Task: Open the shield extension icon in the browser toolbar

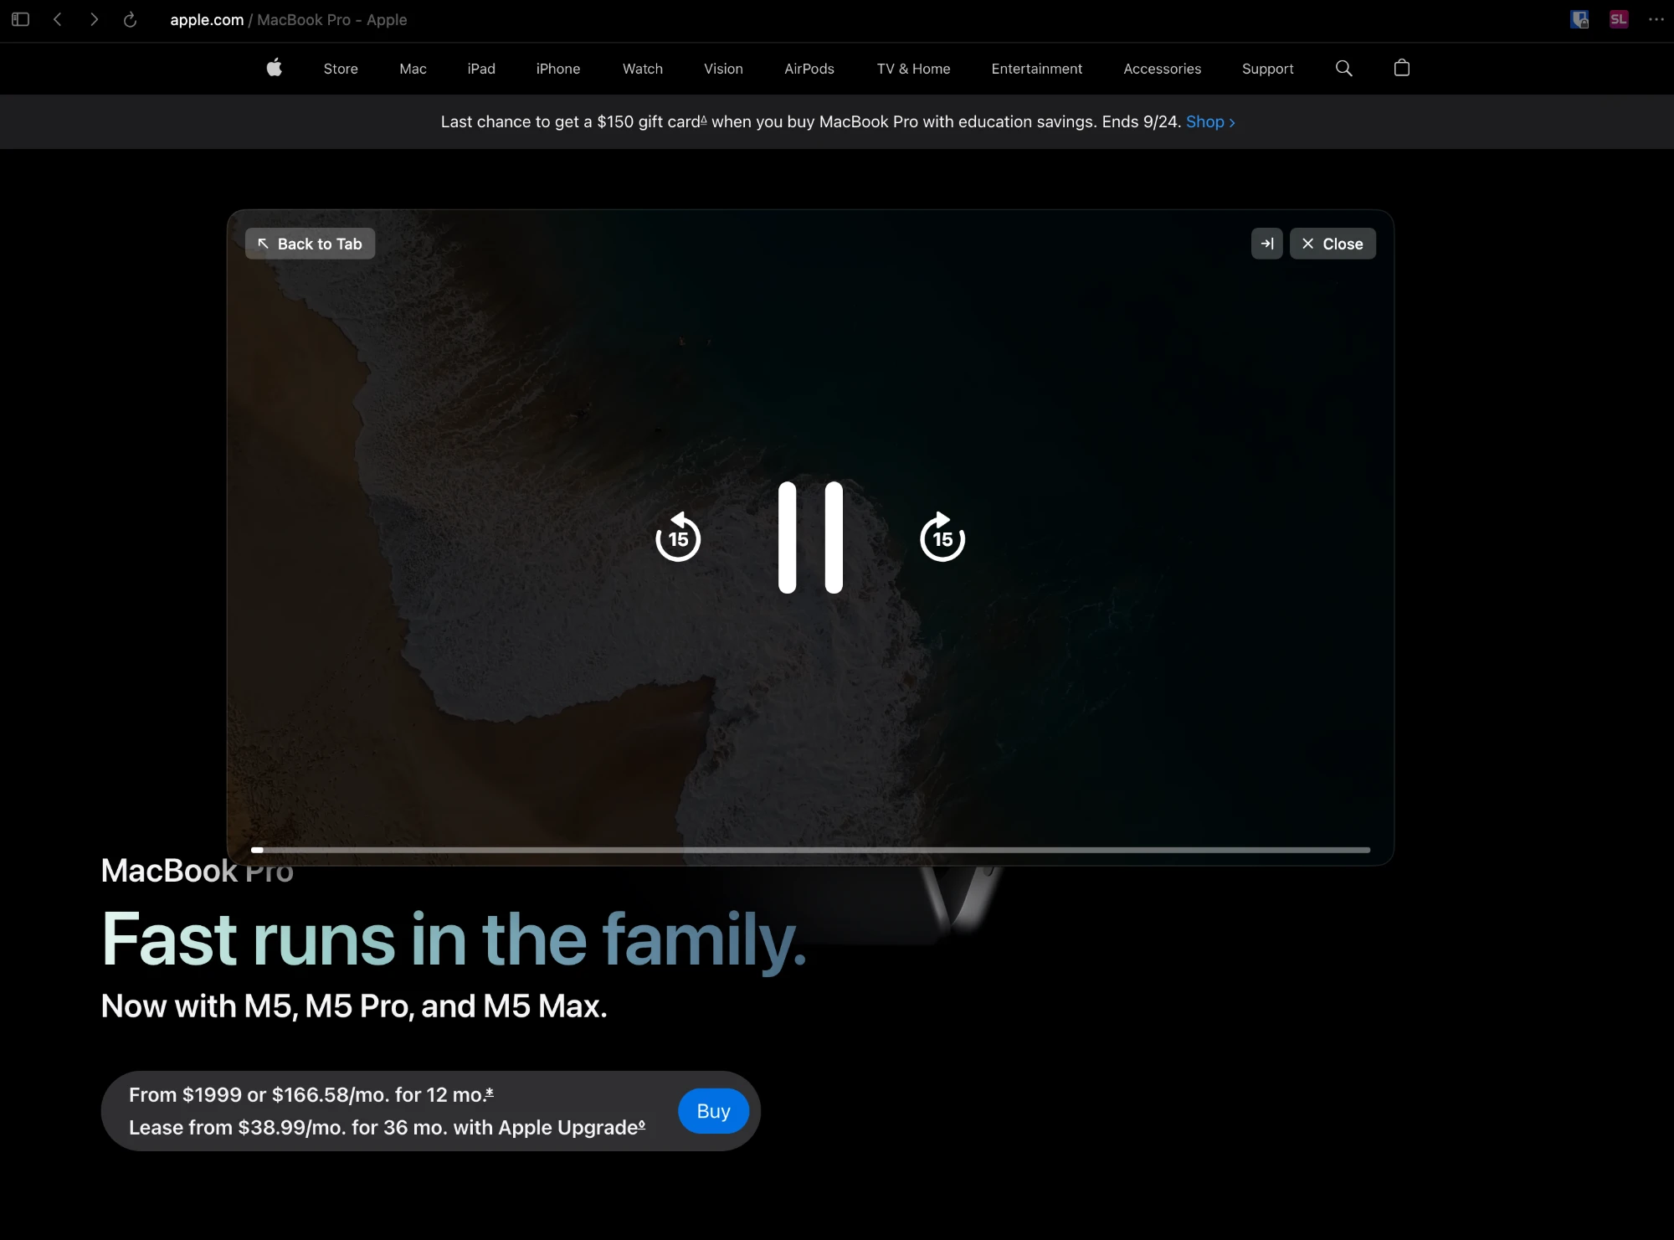Action: 1579,19
